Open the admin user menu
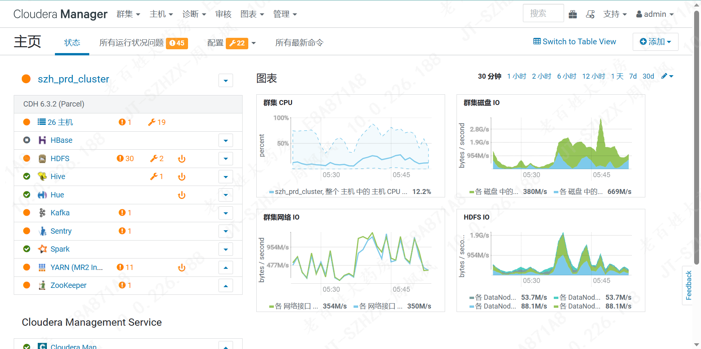701x349 pixels. (655, 14)
